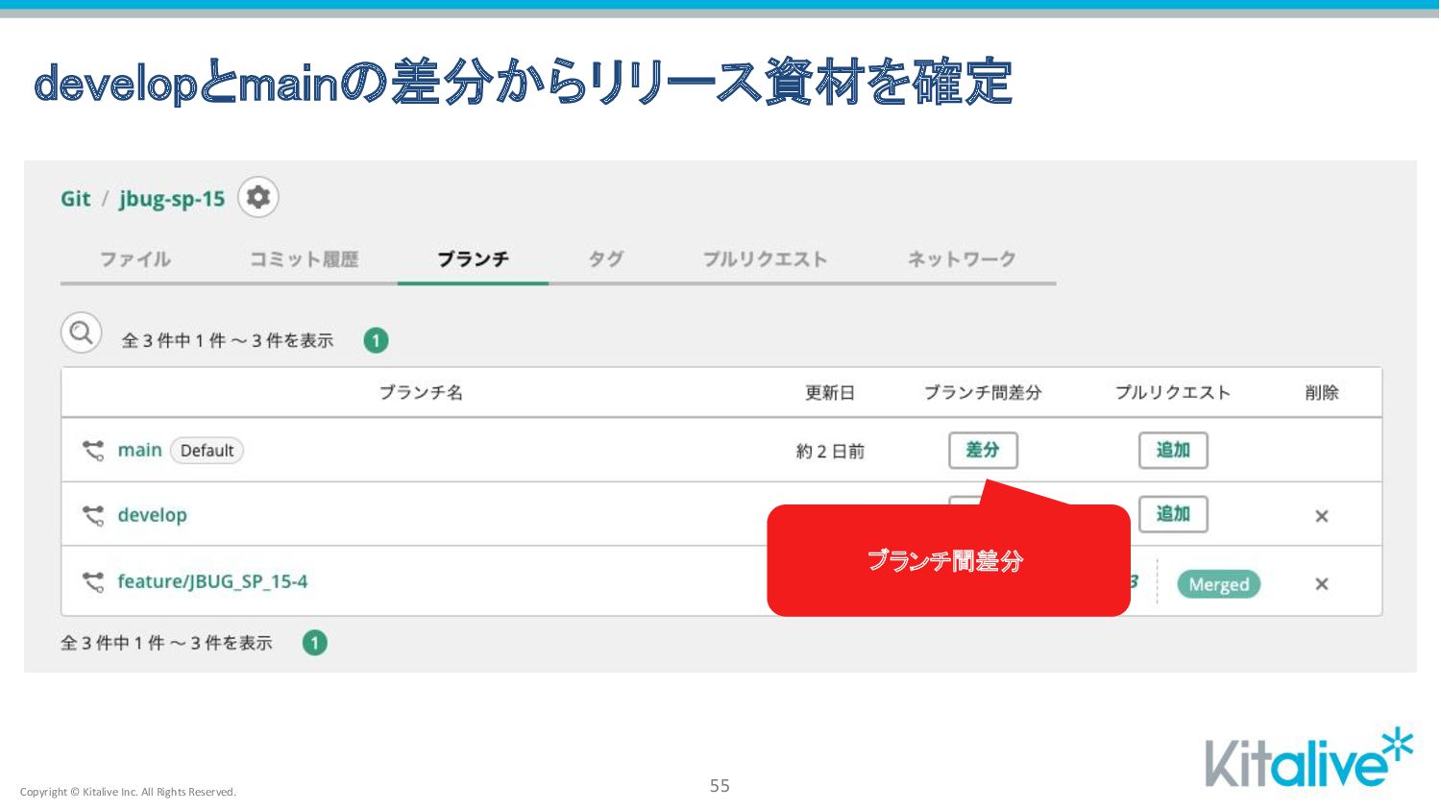The width and height of the screenshot is (1441, 811).
Task: Open the feature/JBUG_SP_15-4 branch link
Action: point(212,581)
